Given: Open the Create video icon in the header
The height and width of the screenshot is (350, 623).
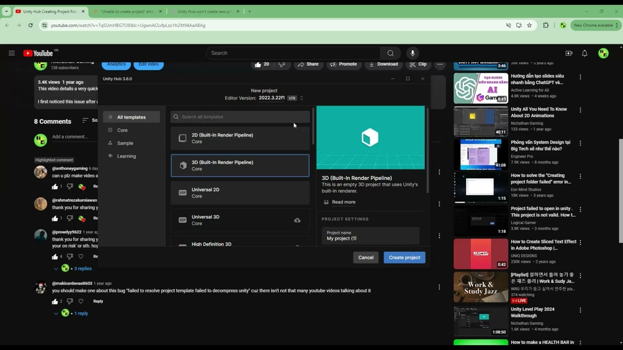Looking at the screenshot, I should 569,53.
